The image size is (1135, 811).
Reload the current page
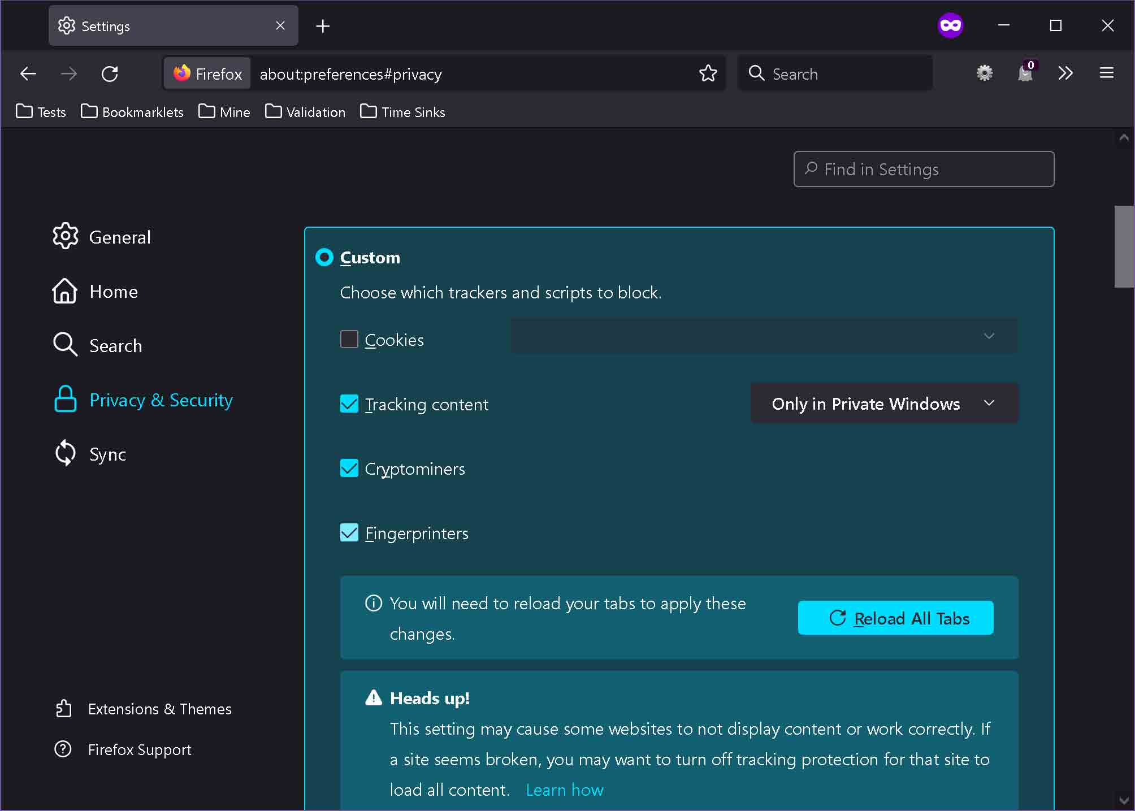(110, 73)
